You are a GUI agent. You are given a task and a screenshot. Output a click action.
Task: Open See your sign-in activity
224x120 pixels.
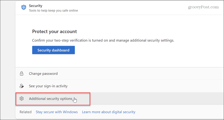pos(48,86)
